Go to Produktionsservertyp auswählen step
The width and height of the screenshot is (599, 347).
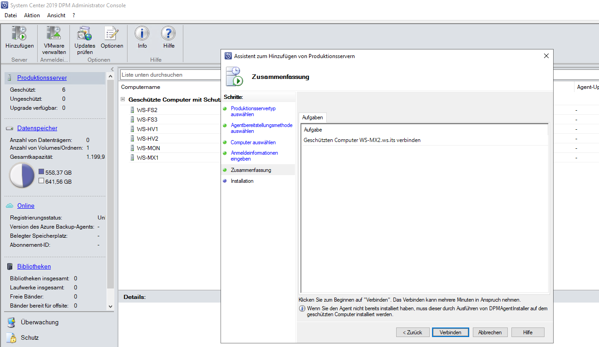point(253,112)
